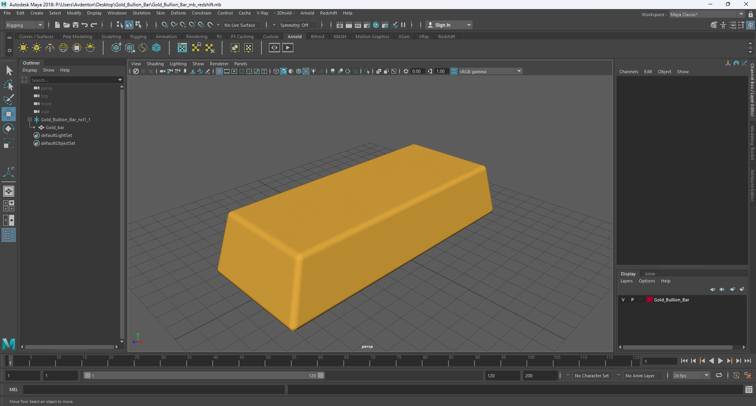Go to the start of playback range
756x406 pixels.
point(684,361)
